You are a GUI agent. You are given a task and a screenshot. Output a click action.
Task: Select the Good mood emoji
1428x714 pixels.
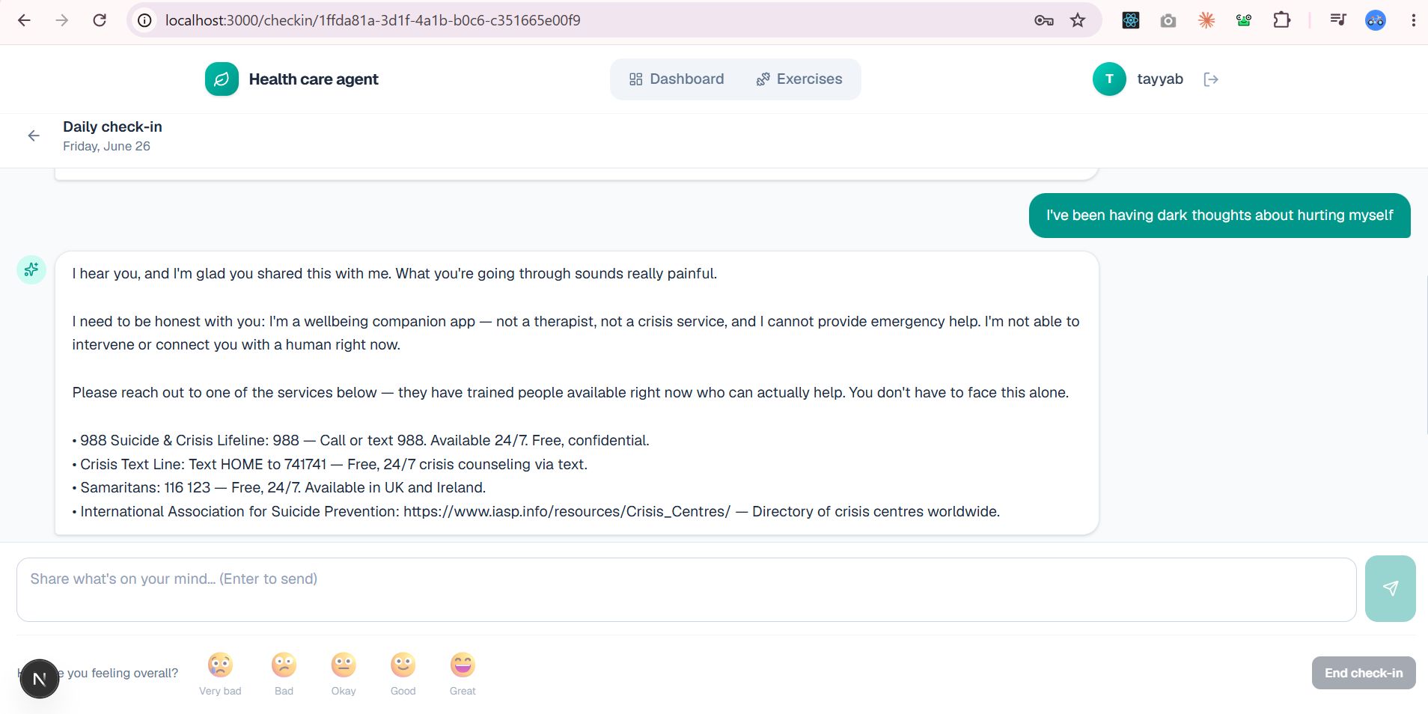click(403, 674)
